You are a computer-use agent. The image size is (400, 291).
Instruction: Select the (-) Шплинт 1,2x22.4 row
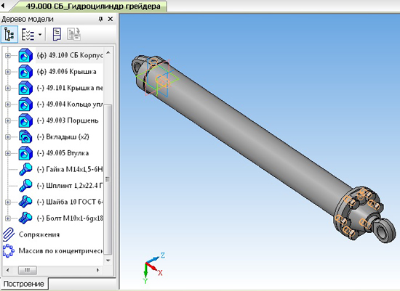(x=70, y=186)
